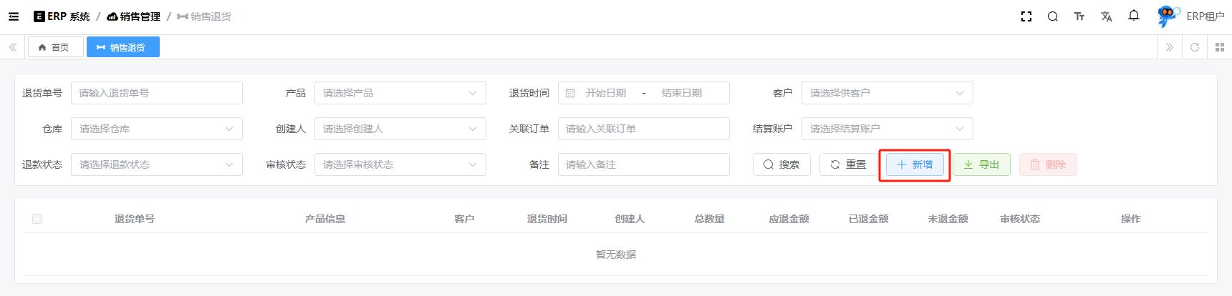Open the language translation icon

click(x=1106, y=16)
